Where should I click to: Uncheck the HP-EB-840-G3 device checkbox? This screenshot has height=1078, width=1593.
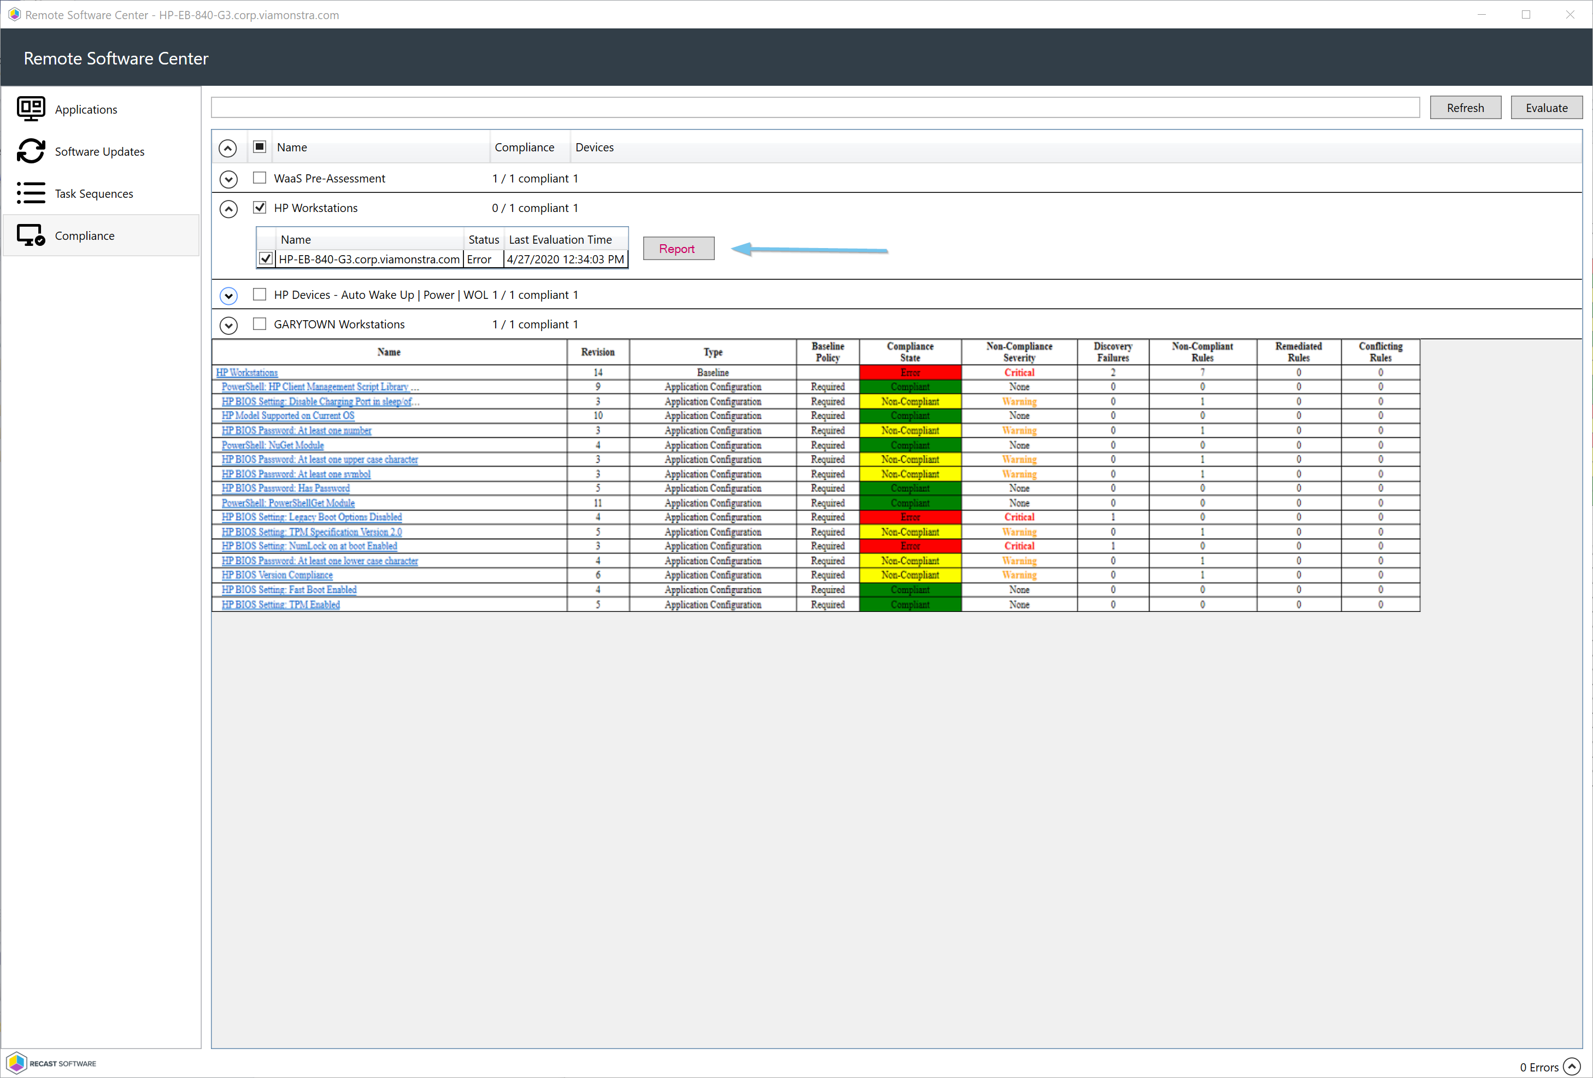[x=266, y=258]
